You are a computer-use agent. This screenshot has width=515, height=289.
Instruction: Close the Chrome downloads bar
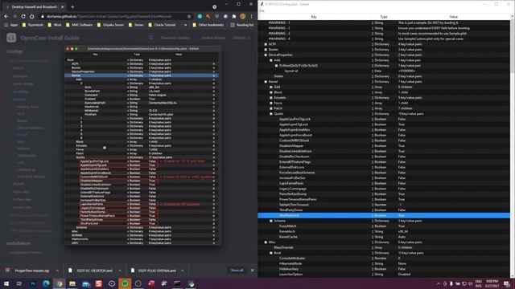pyautogui.click(x=252, y=271)
